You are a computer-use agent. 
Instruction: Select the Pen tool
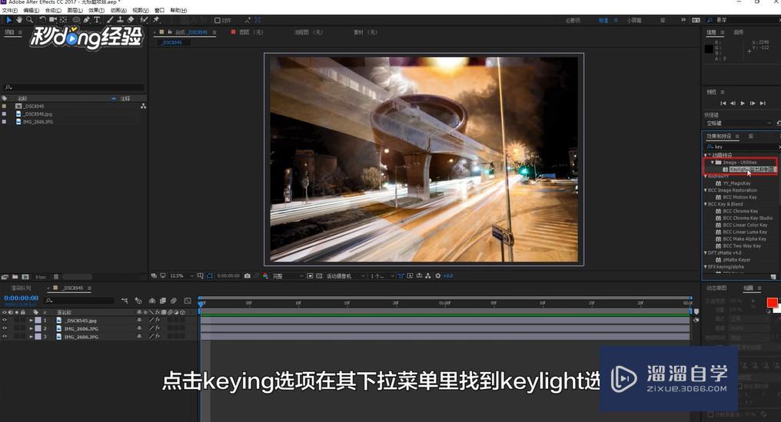(x=87, y=20)
